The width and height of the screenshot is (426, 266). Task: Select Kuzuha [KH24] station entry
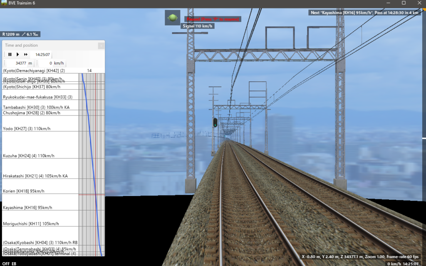[x=28, y=156]
